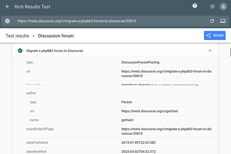Select the Person type value
The image size is (231, 154).
coord(127,102)
